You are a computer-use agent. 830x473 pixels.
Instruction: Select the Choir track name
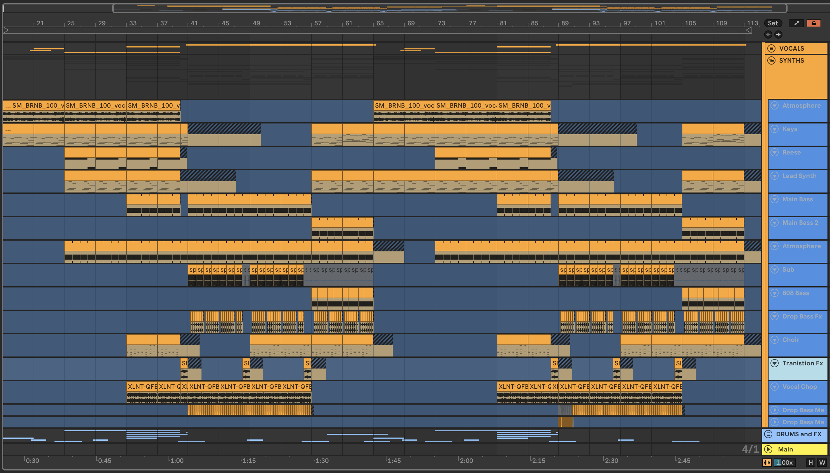(791, 340)
